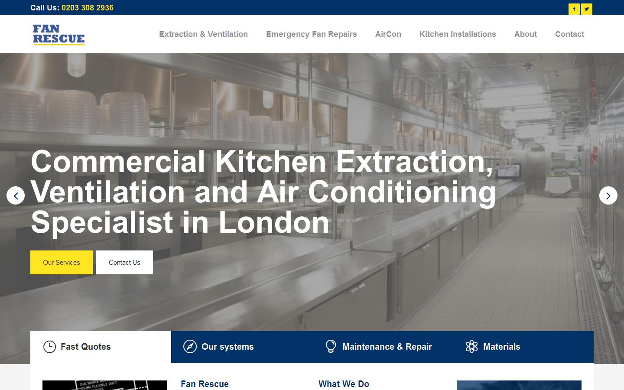624x390 pixels.
Task: Open Kitchen Installations nav item
Action: point(458,34)
